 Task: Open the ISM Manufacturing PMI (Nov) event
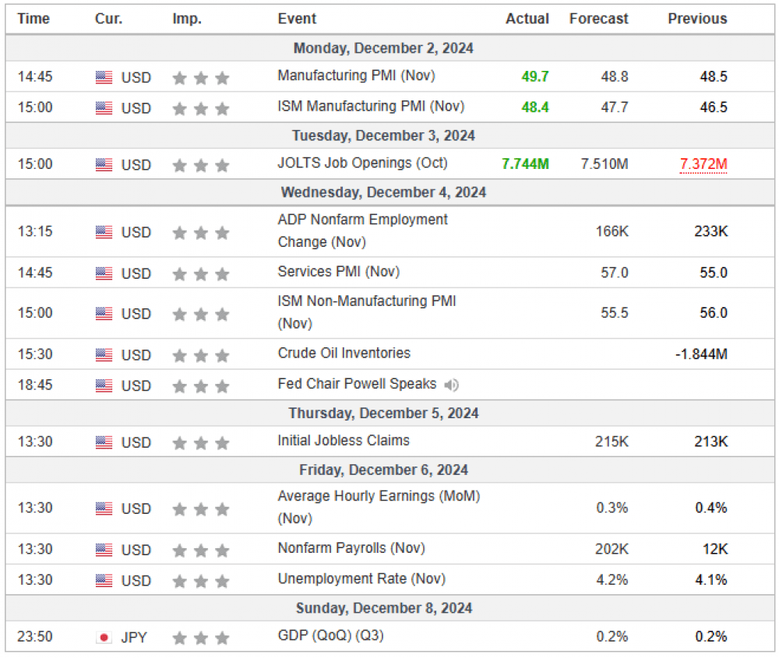pos(371,106)
